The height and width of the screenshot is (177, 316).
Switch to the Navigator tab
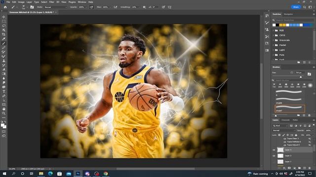[x=288, y=14]
